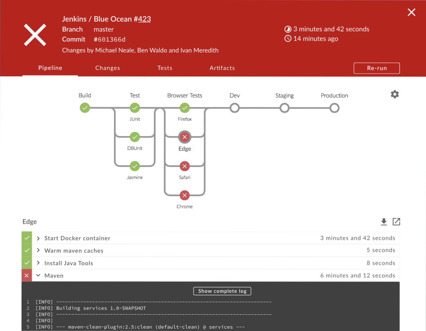The height and width of the screenshot is (331, 426).
Task: Select the failed Chrome test node
Action: pos(185,195)
